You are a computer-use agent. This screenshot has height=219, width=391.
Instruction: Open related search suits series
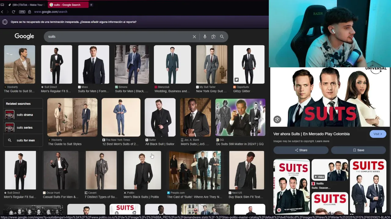(23, 127)
